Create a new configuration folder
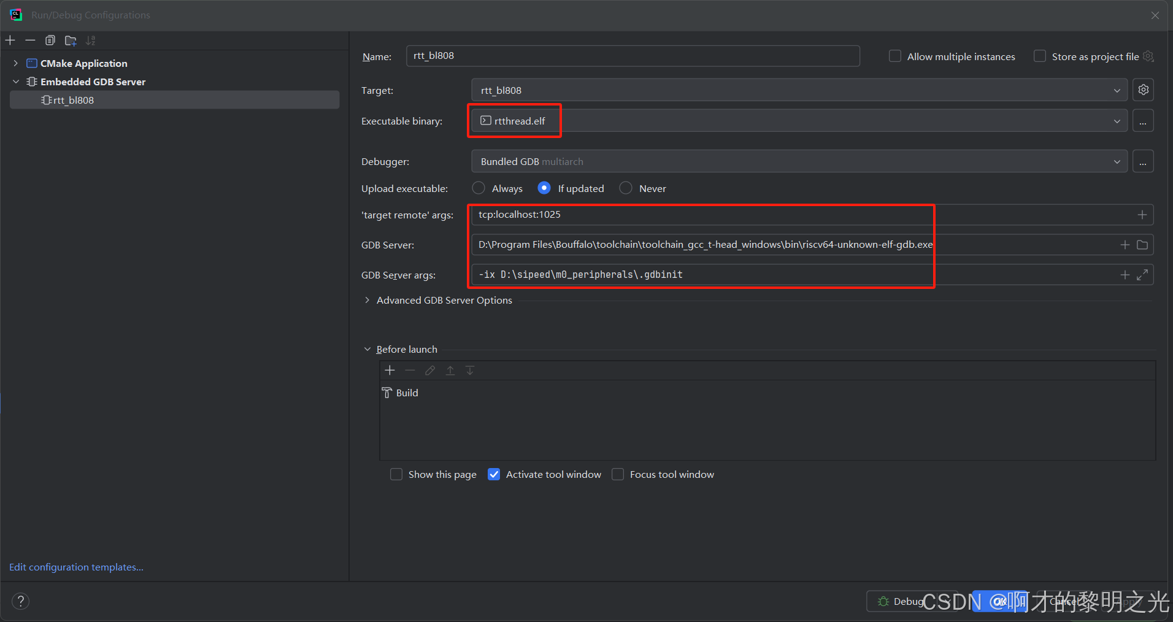Image resolution: width=1173 pixels, height=622 pixels. (x=70, y=40)
